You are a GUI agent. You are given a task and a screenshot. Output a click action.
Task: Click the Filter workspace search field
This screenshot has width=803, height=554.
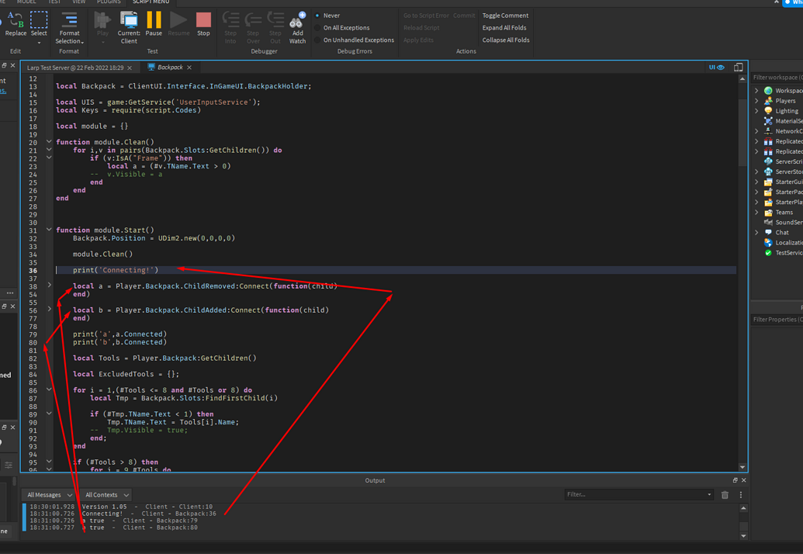(x=776, y=77)
